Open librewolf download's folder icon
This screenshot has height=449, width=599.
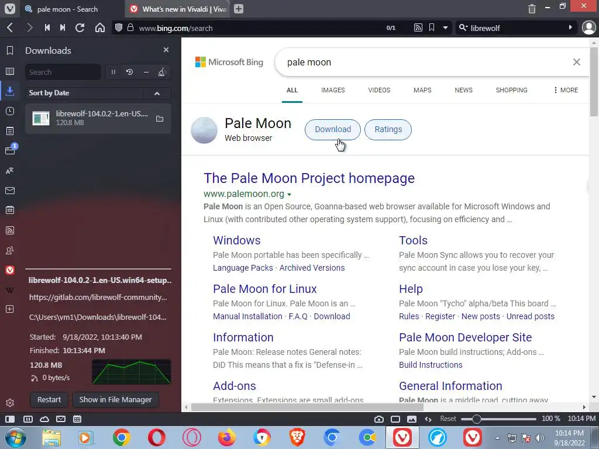click(x=160, y=119)
